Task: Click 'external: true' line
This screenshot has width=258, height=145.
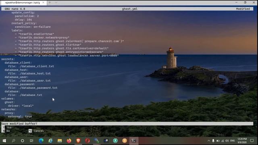Action: pos(20,116)
